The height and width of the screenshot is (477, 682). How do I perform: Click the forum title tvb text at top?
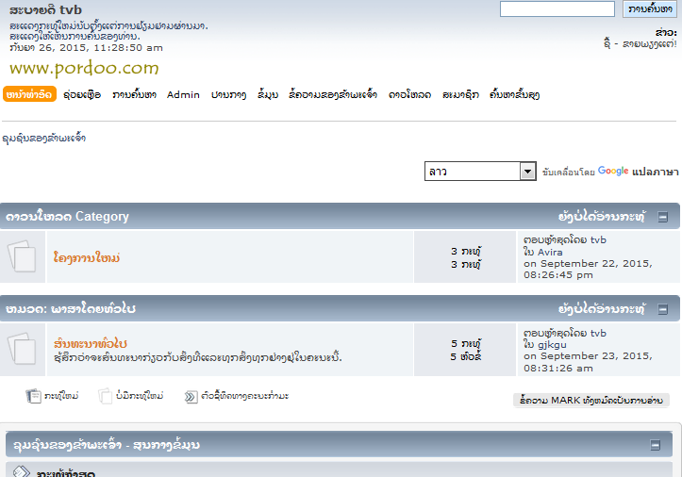[45, 9]
